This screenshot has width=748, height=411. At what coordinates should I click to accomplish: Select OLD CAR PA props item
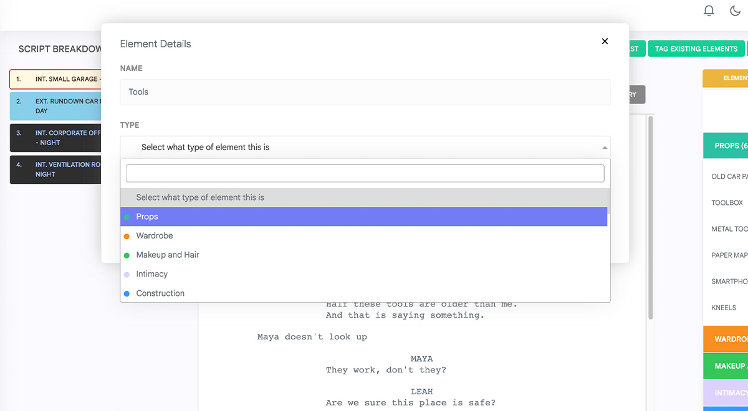[x=729, y=176]
